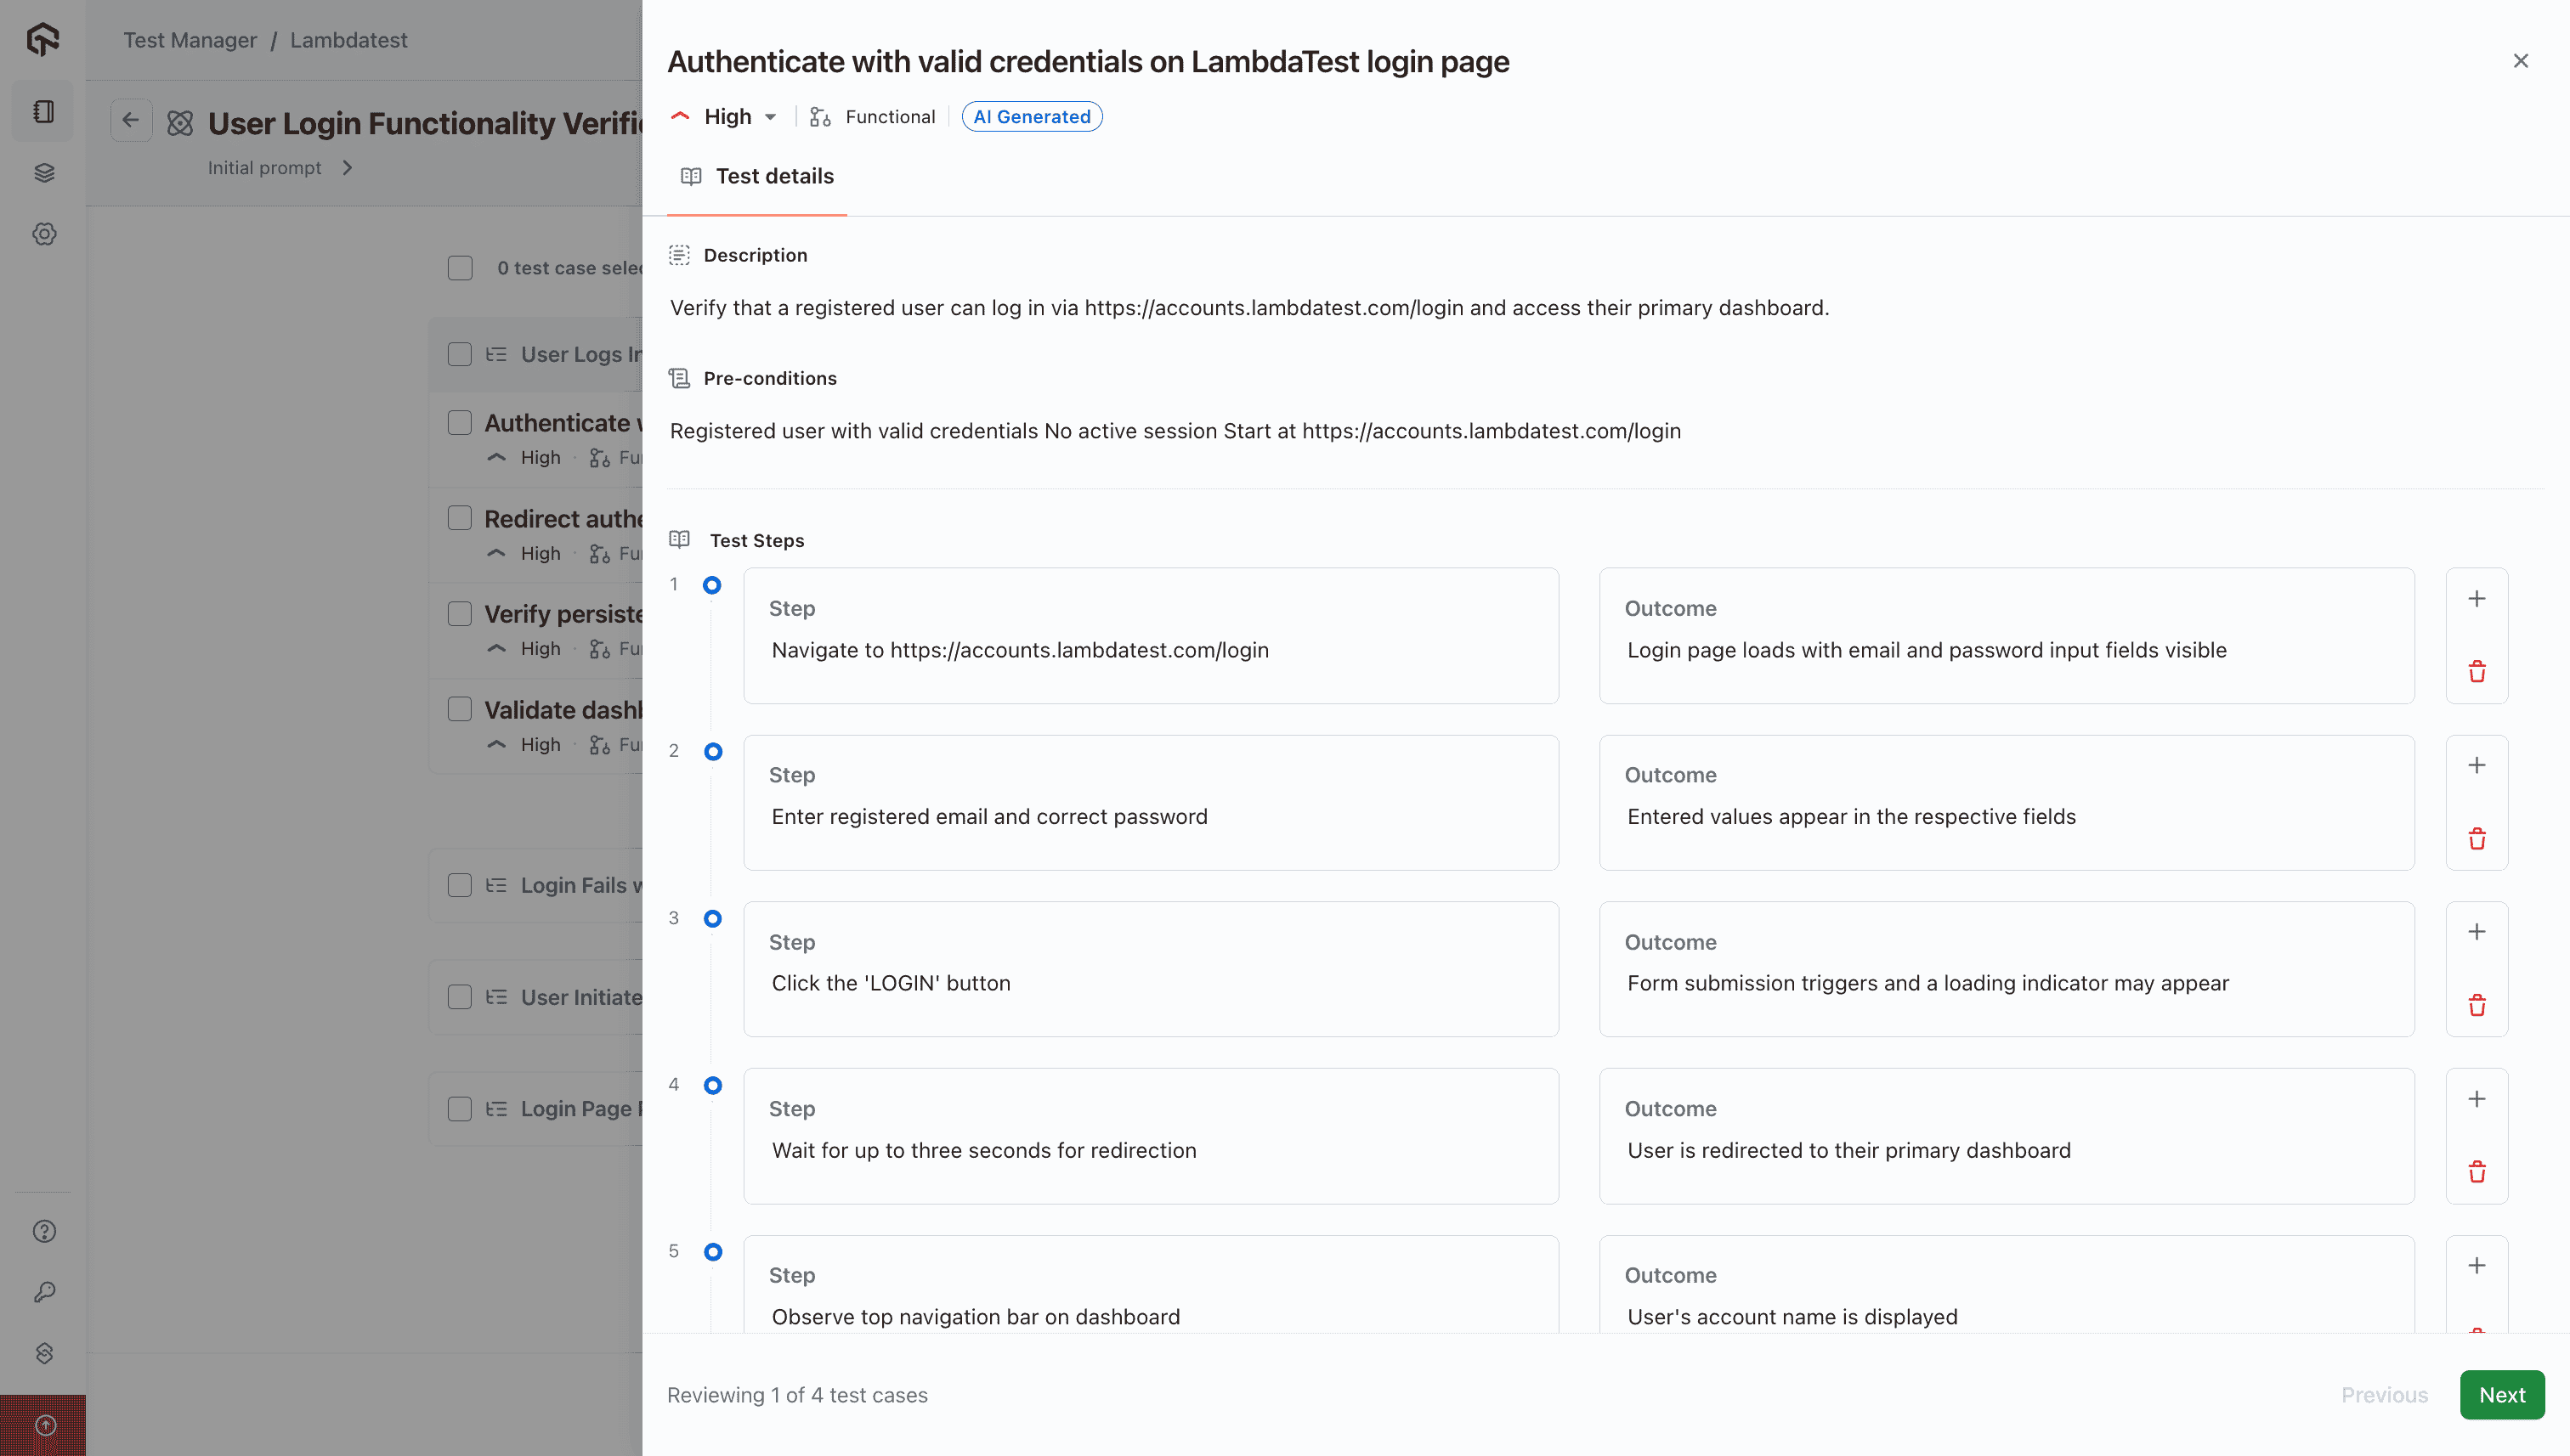Click the Test Manager breadcrumb
Image resolution: width=2570 pixels, height=1456 pixels.
click(190, 40)
